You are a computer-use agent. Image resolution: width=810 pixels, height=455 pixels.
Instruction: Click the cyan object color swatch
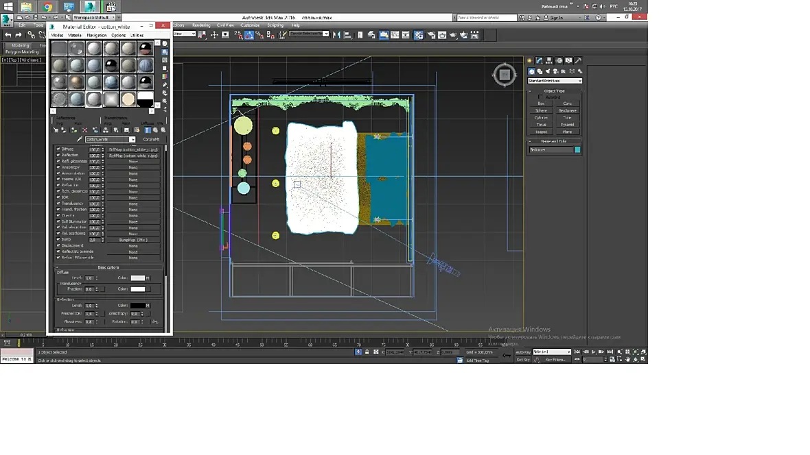[x=577, y=149]
